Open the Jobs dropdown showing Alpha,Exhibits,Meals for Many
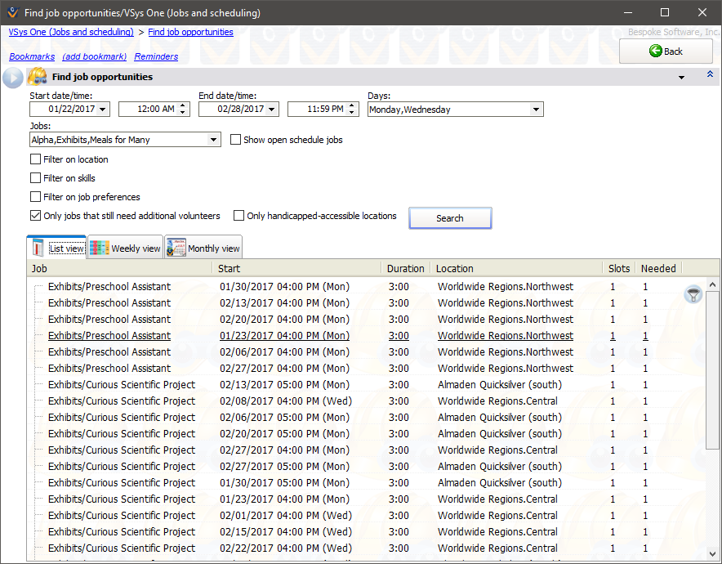722x564 pixels. click(x=216, y=139)
